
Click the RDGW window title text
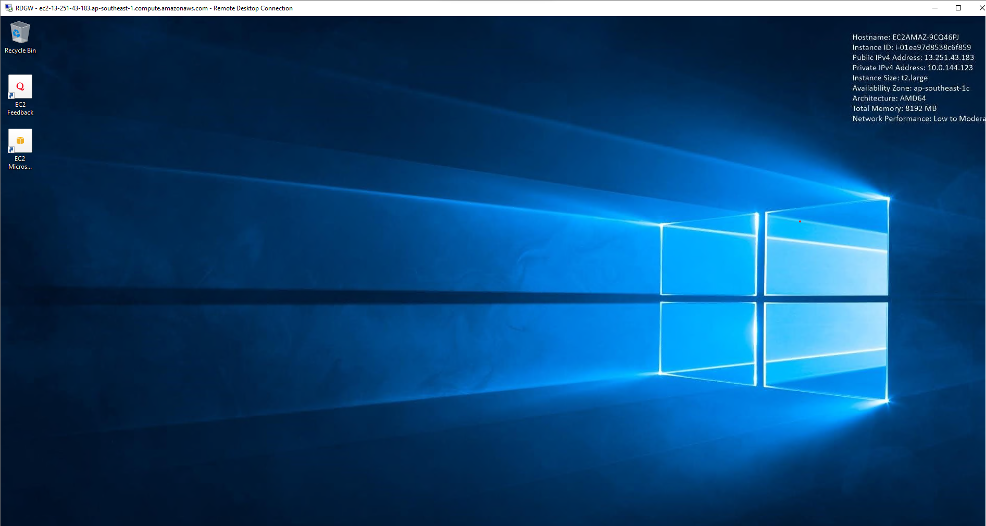(154, 8)
